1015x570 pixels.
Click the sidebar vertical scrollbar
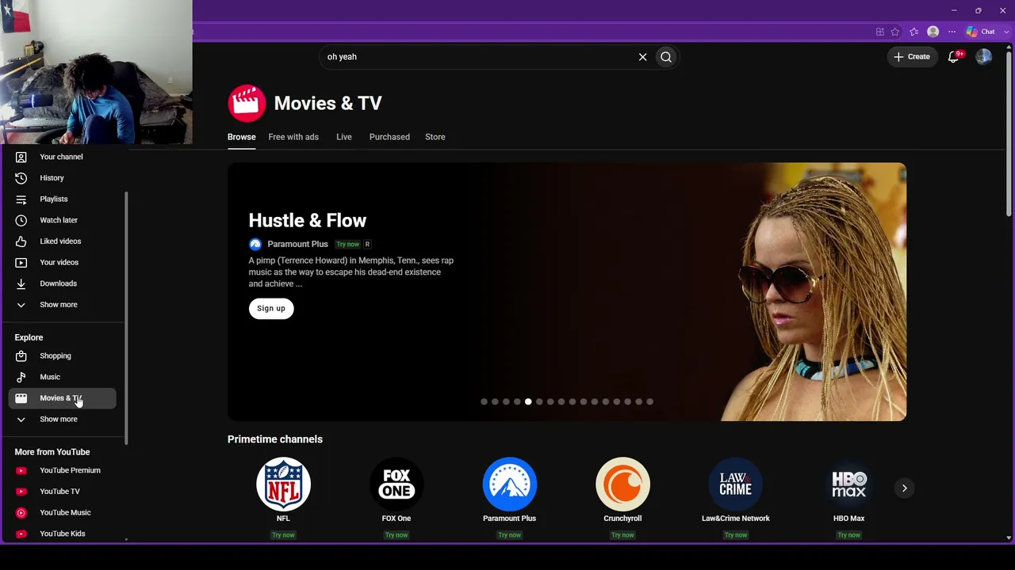126,317
